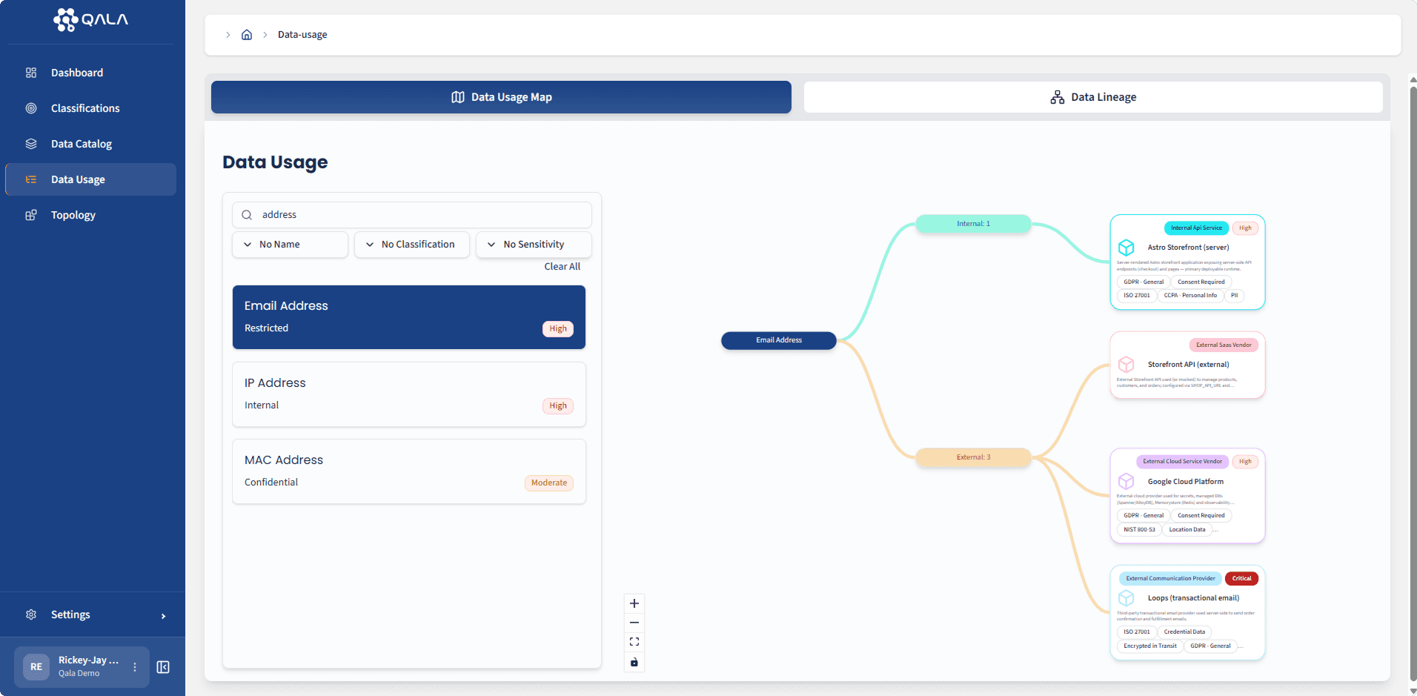Click Moderate badge on MAC Address card
The width and height of the screenshot is (1417, 696).
point(549,483)
